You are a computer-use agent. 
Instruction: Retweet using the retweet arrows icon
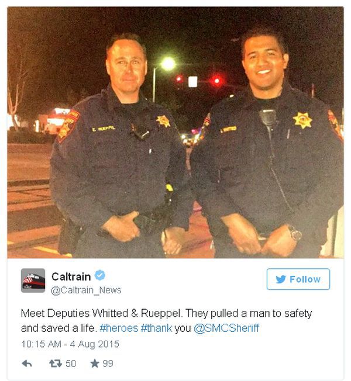[x=56, y=363]
